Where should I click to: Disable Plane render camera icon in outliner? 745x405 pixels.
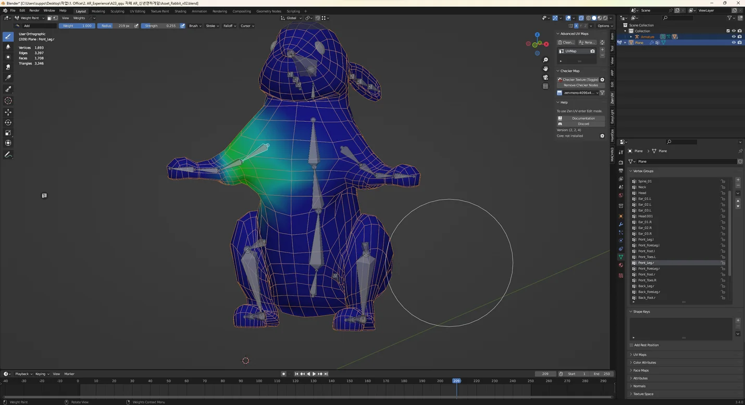pyautogui.click(x=739, y=43)
